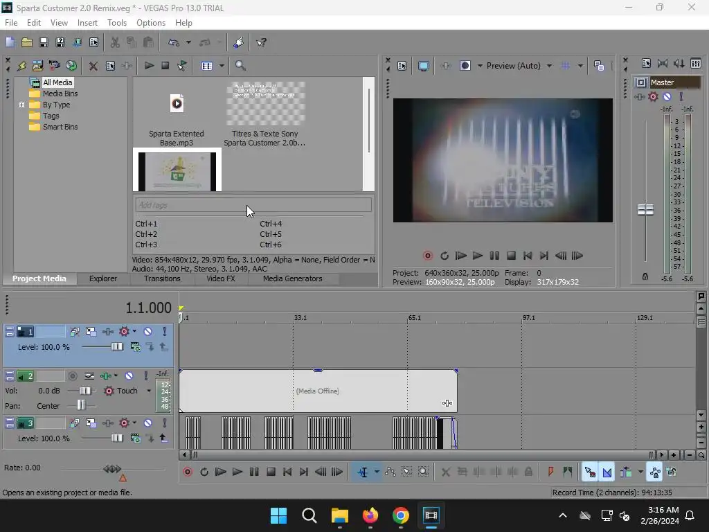The height and width of the screenshot is (532, 709).
Task: Open the Preview (Auto) quality dropdown
Action: tap(549, 66)
